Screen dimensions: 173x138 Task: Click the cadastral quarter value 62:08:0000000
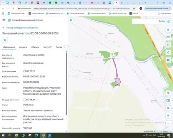click(31, 82)
